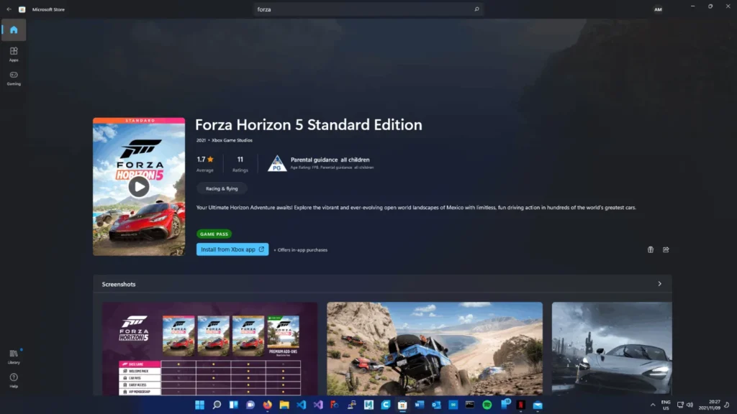Show hidden system tray icons

click(x=653, y=405)
